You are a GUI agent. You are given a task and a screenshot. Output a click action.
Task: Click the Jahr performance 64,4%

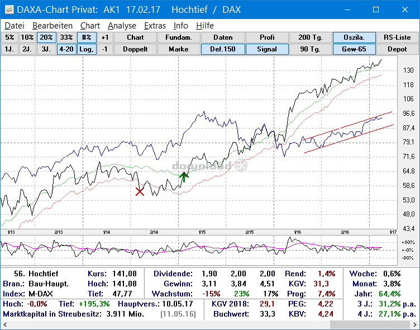[390, 294]
